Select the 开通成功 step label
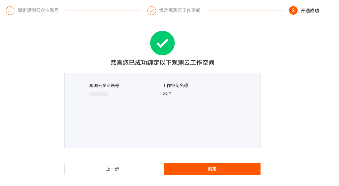Viewport: 339px width, 186px height. 310,11
